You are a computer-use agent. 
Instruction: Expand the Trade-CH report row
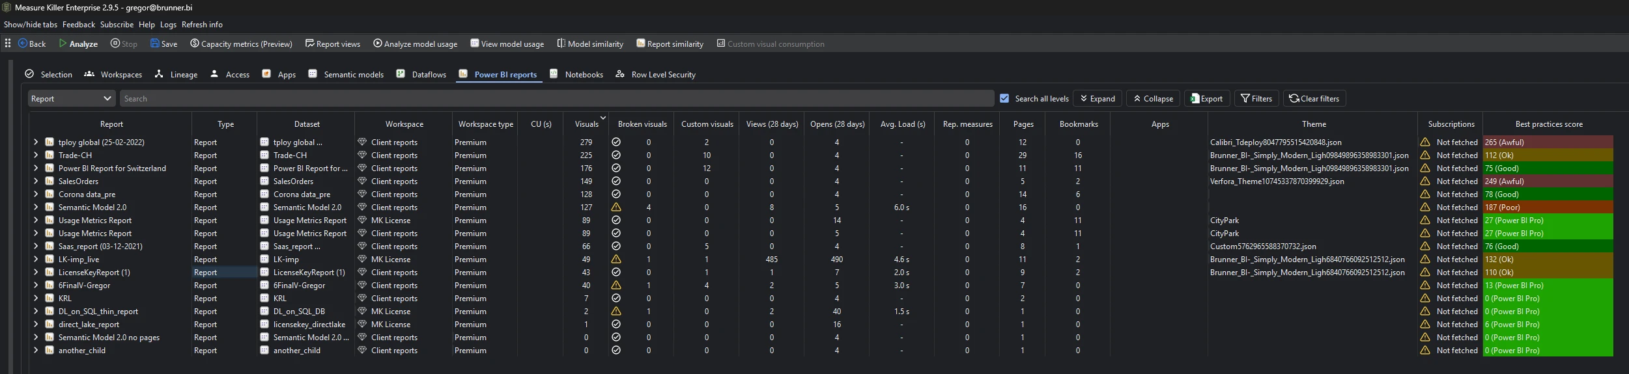click(36, 155)
